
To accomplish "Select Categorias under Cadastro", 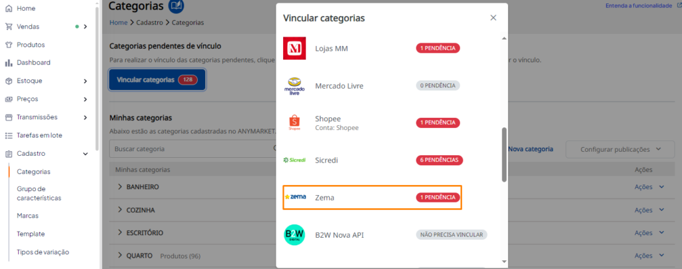I will pyautogui.click(x=33, y=172).
